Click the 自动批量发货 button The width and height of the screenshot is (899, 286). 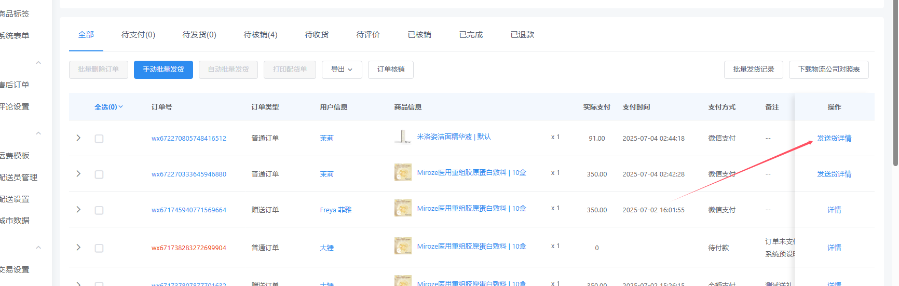tap(228, 70)
